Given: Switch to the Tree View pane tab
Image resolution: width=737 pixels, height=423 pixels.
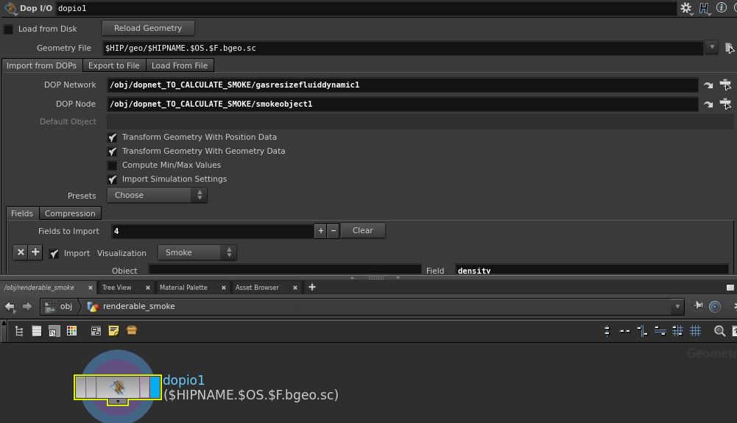Looking at the screenshot, I should (x=116, y=288).
